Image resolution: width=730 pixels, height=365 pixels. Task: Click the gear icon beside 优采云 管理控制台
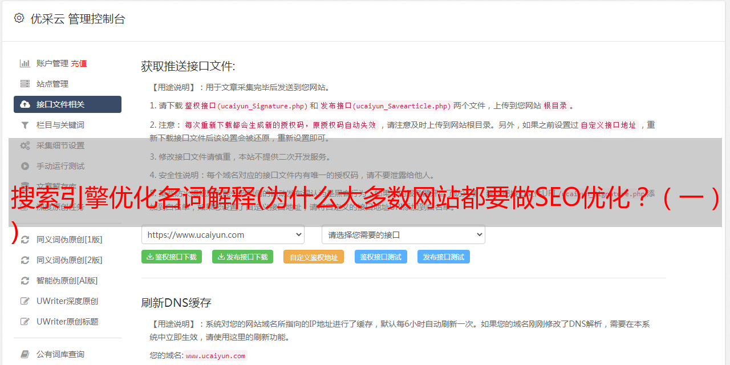coord(19,18)
